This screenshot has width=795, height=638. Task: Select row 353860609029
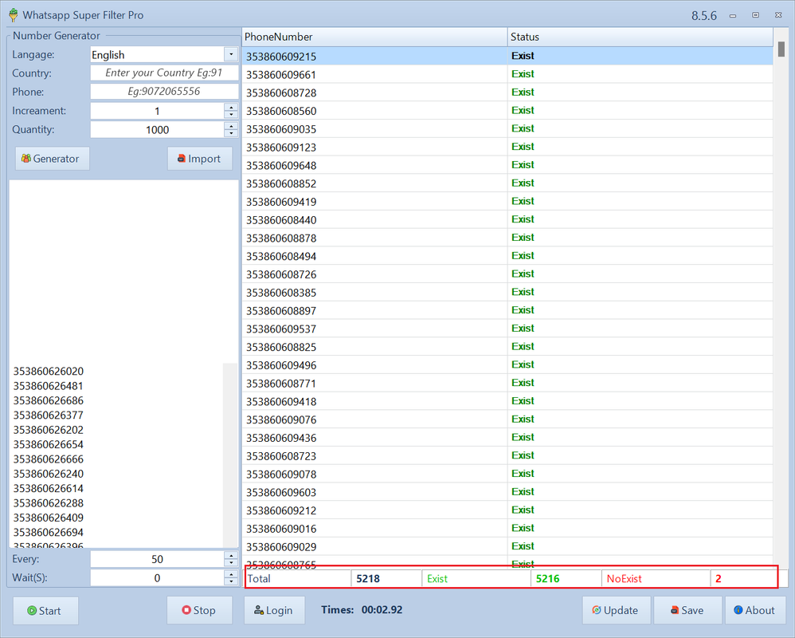507,546
